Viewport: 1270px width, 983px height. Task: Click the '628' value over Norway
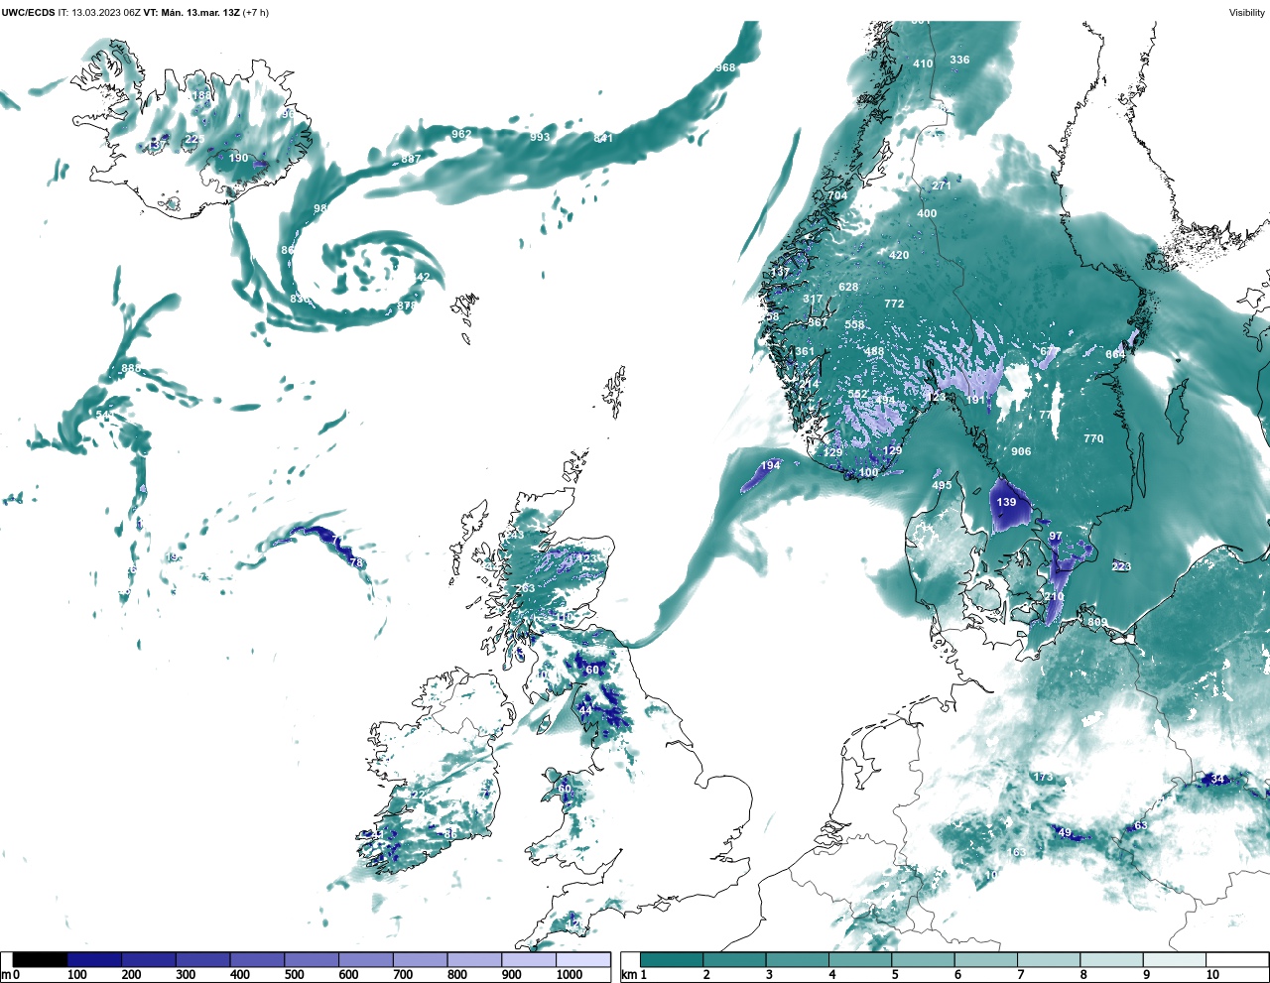tap(848, 288)
